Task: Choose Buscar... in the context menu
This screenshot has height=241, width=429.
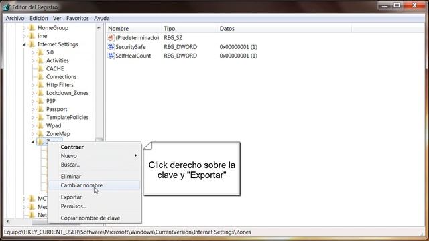Action: point(95,165)
